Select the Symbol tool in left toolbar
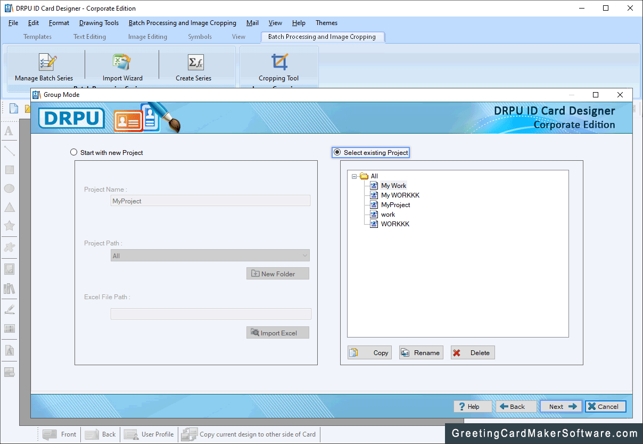 pos(9,247)
